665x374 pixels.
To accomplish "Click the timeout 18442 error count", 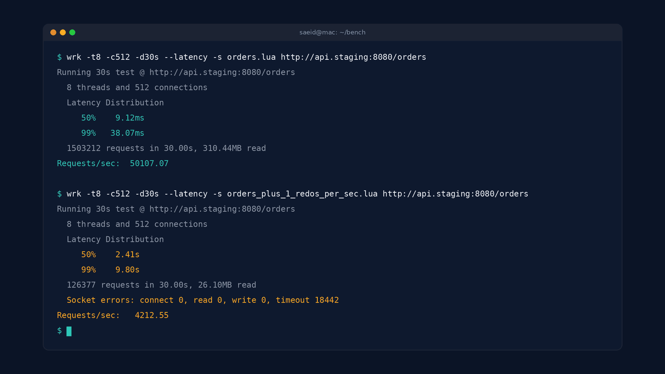I will coord(307,300).
